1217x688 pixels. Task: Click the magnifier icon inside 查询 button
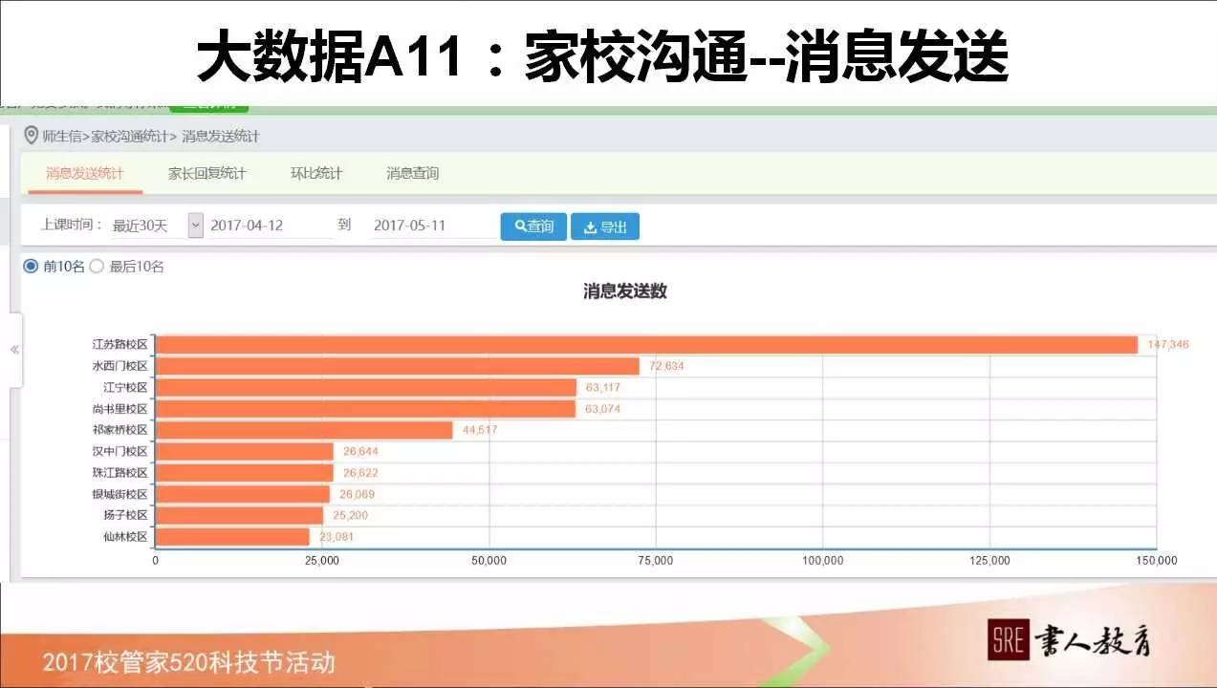[518, 226]
